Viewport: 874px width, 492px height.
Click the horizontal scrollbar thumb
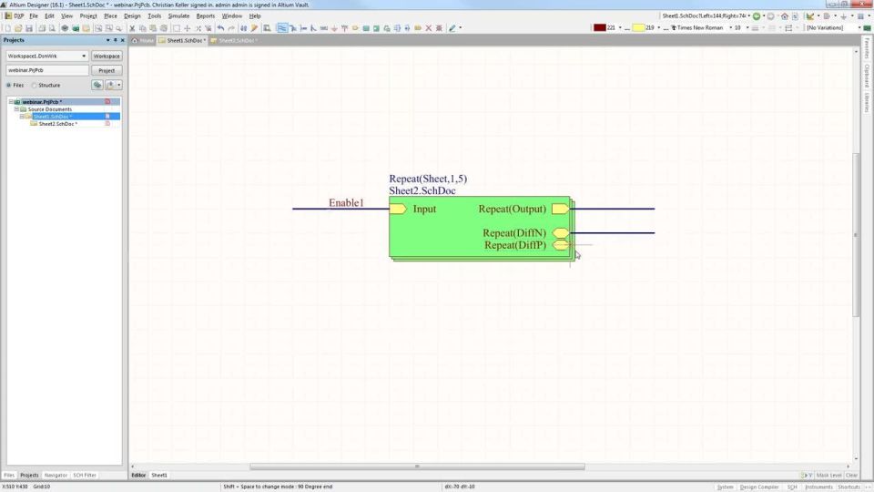417,466
